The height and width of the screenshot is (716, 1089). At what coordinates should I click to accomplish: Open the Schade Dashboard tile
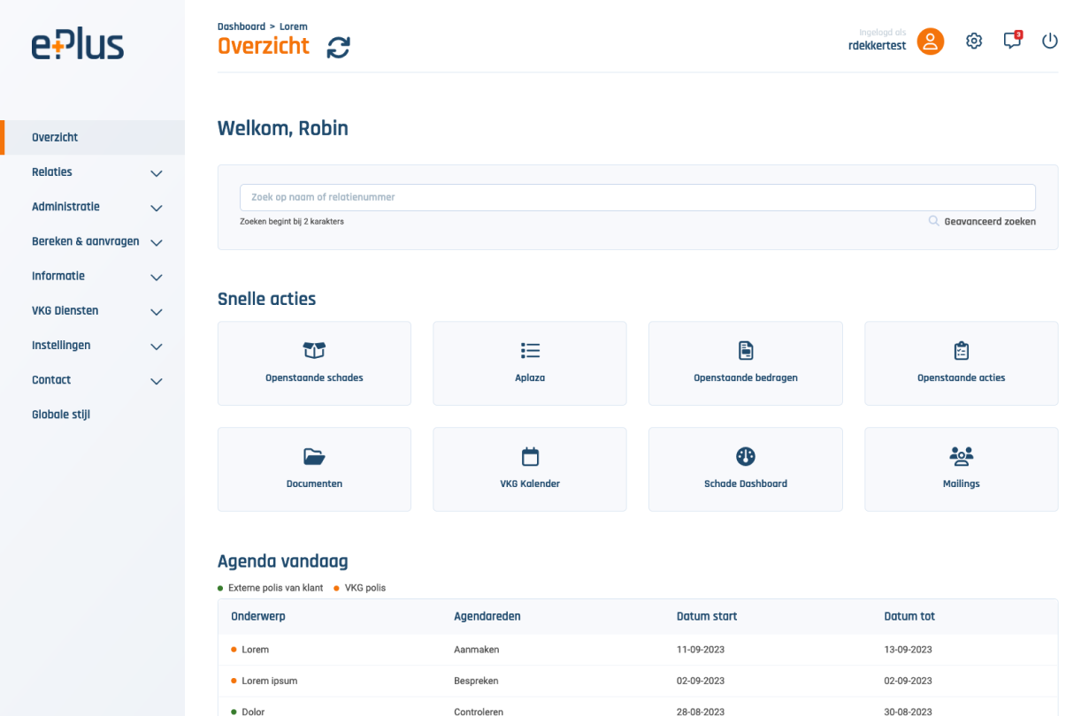point(745,469)
